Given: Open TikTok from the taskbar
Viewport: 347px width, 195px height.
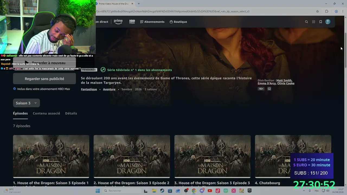Looking at the screenshot, I should click(218, 191).
